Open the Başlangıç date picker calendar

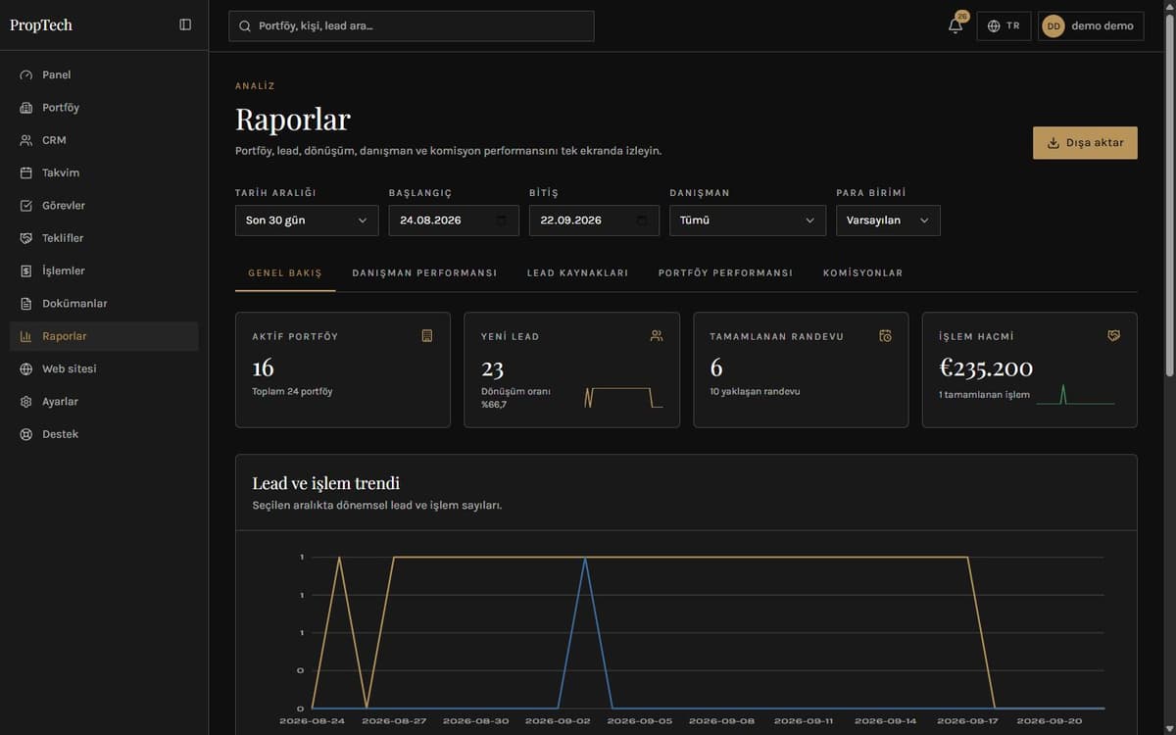[x=502, y=220]
